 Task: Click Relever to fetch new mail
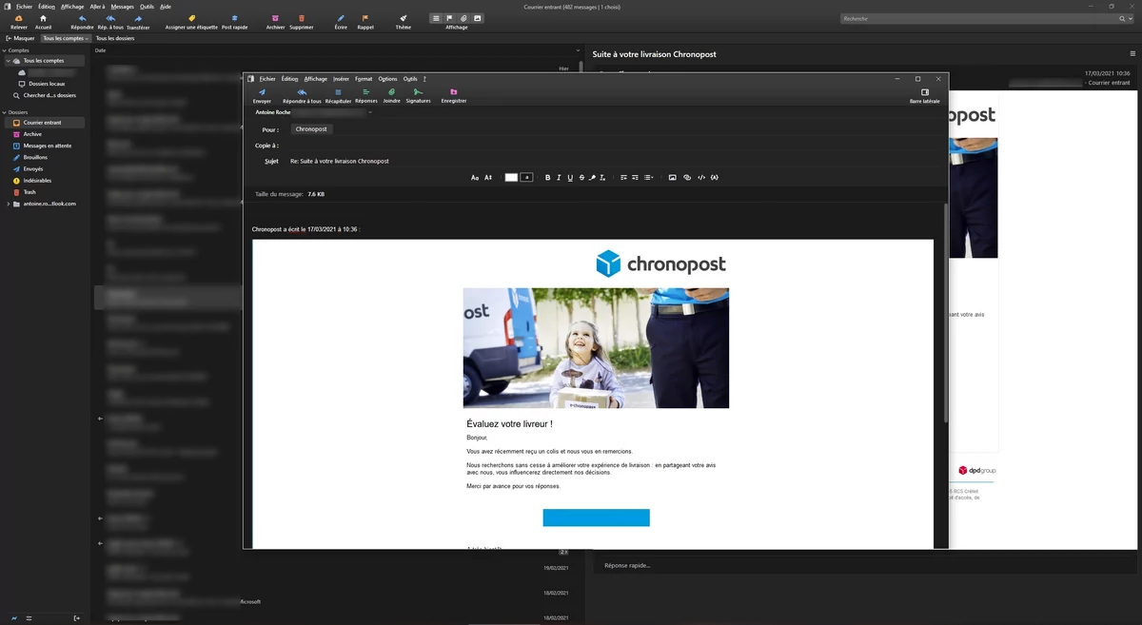[x=18, y=22]
